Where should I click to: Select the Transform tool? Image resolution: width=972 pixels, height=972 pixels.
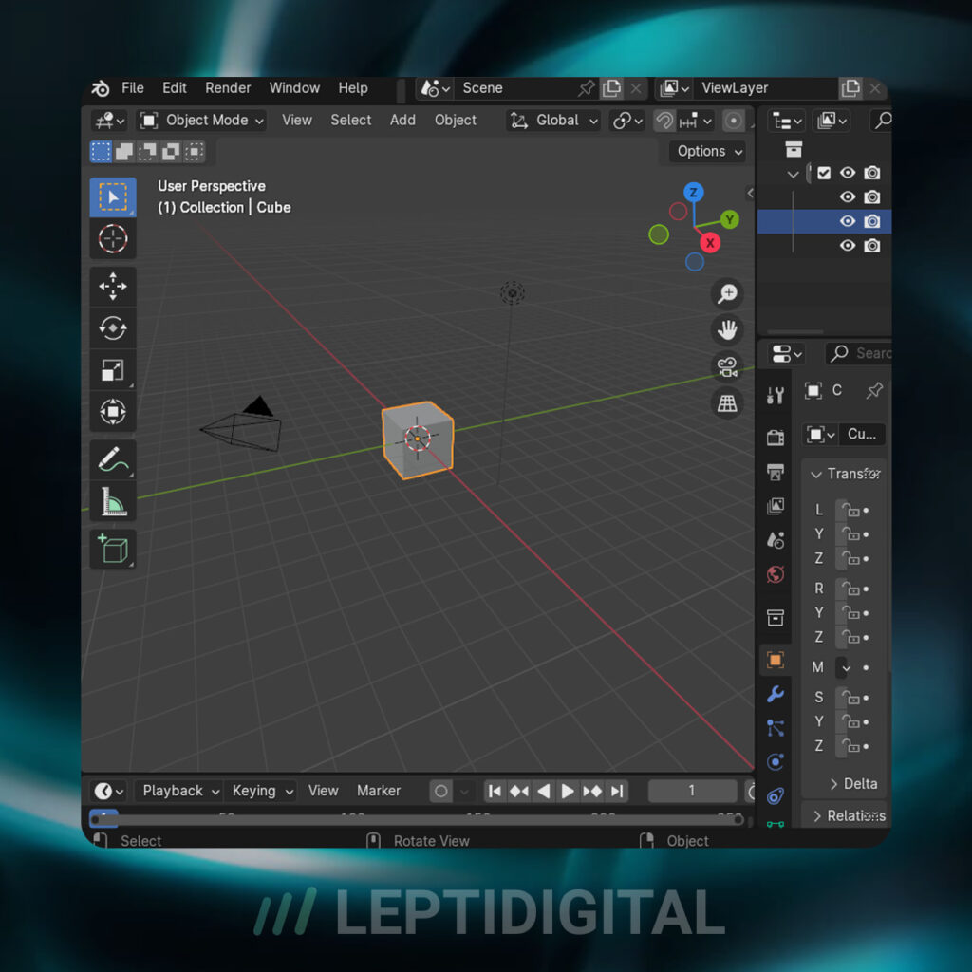(x=113, y=412)
